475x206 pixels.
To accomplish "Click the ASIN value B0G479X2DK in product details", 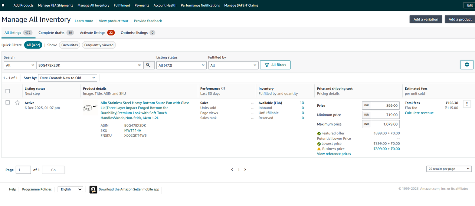I will click(x=135, y=125).
